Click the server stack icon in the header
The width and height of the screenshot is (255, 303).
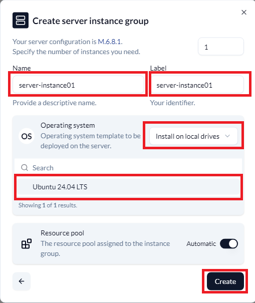click(x=21, y=21)
